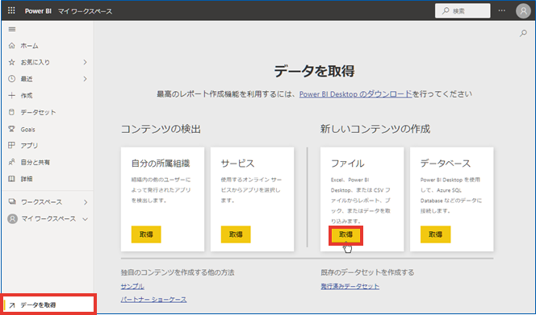
Task: Expand the ワークスペース chevron
Action: [x=86, y=202]
